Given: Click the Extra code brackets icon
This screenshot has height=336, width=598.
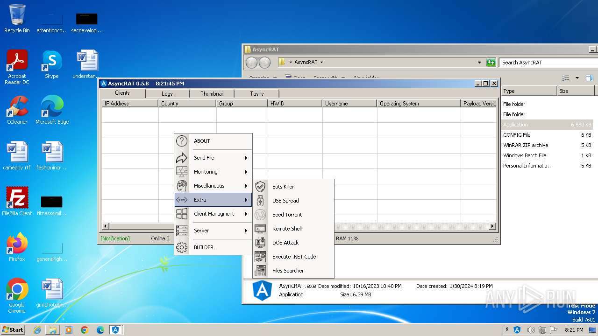Looking at the screenshot, I should (182, 200).
